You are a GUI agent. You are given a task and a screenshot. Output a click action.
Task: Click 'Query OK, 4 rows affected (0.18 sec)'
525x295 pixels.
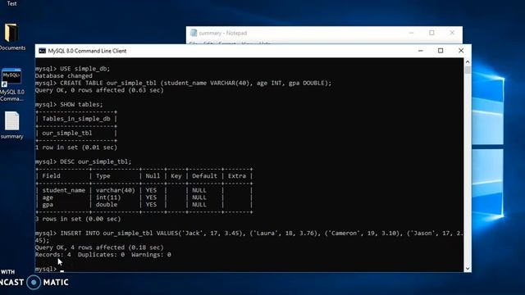[99, 247]
